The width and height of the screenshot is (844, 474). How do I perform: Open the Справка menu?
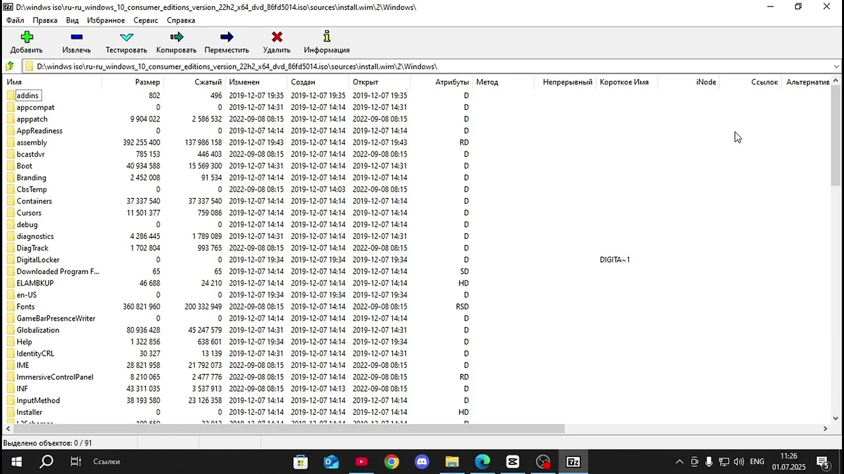click(x=181, y=20)
